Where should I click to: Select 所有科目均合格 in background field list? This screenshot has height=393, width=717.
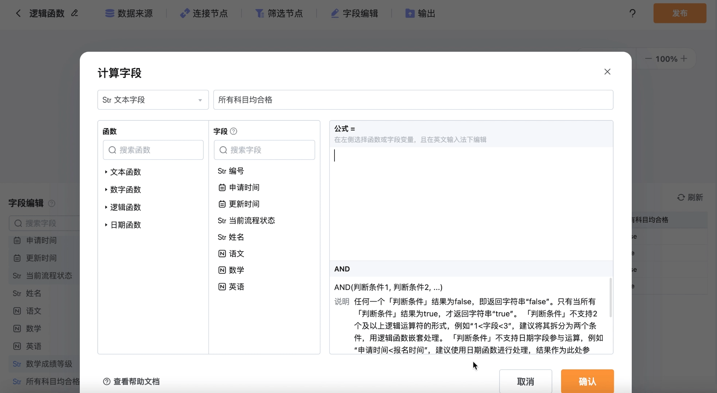tap(46, 381)
